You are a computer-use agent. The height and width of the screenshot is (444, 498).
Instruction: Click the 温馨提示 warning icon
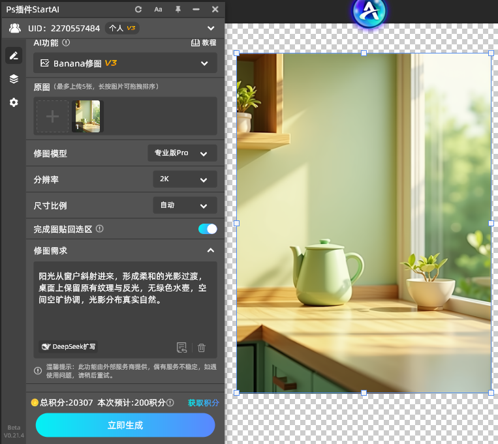[x=38, y=371]
